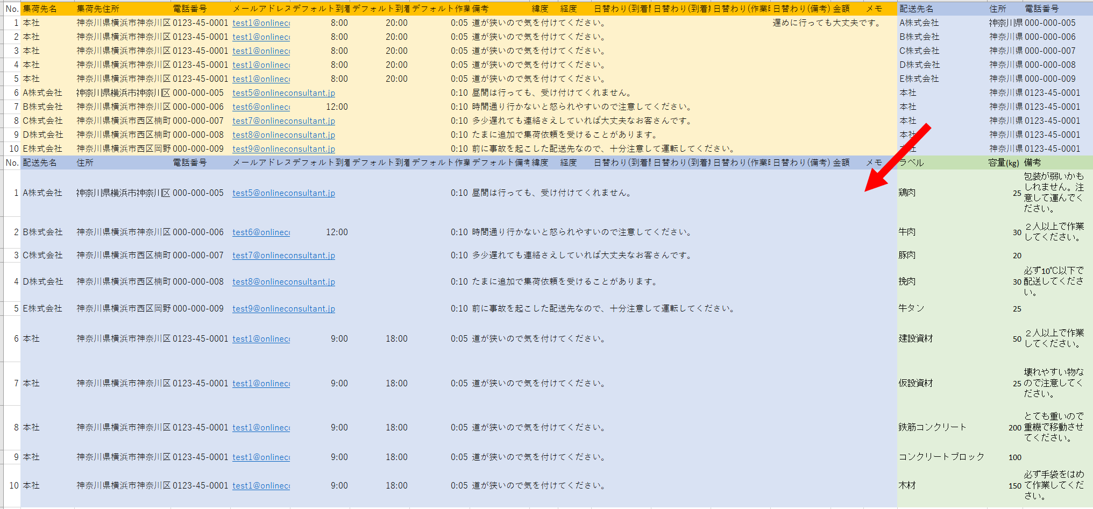Open test7@onlineconsultant.jp link in blue section
Screen dimensions: 1093x509
[x=283, y=256]
